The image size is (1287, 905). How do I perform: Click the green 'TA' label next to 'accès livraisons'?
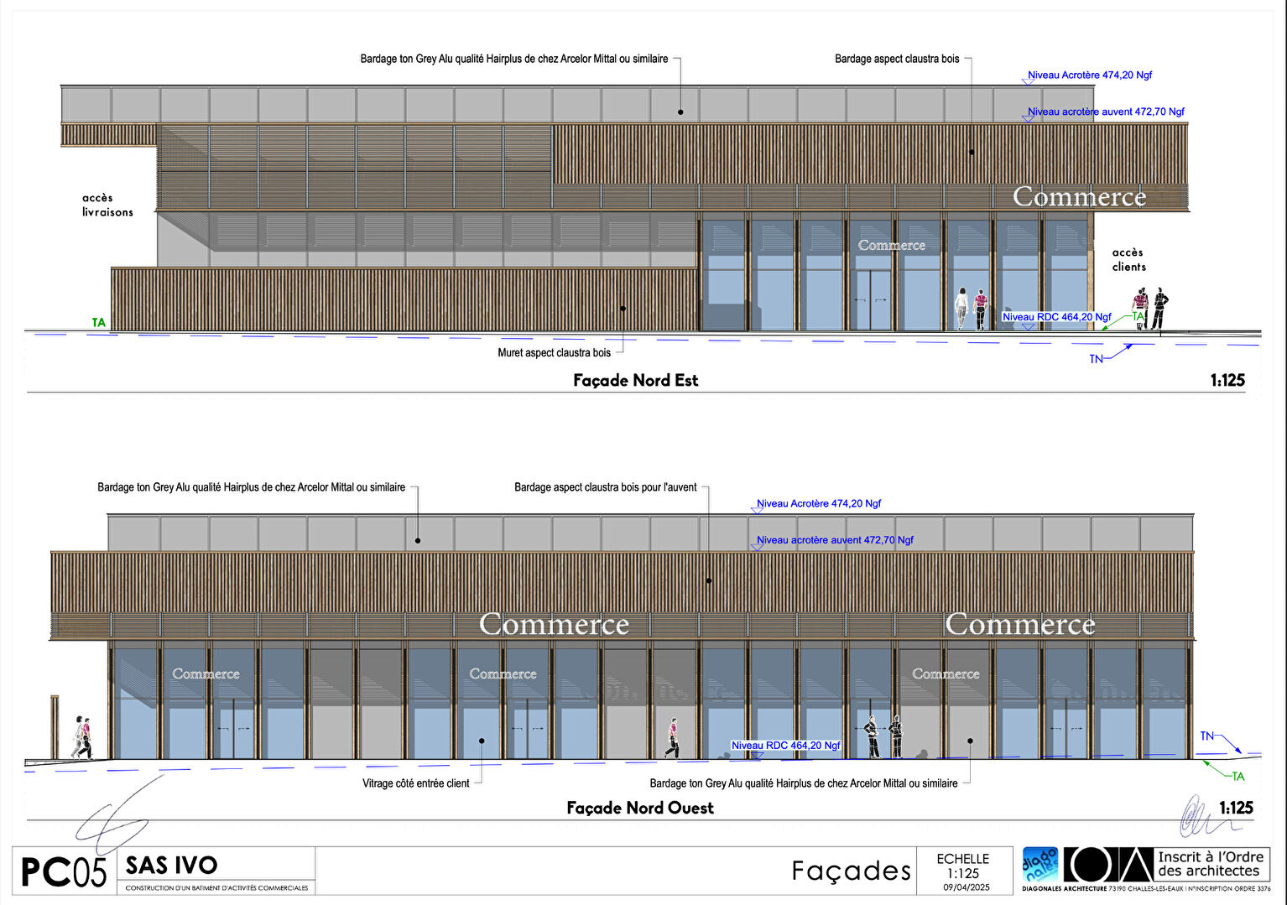coord(99,323)
